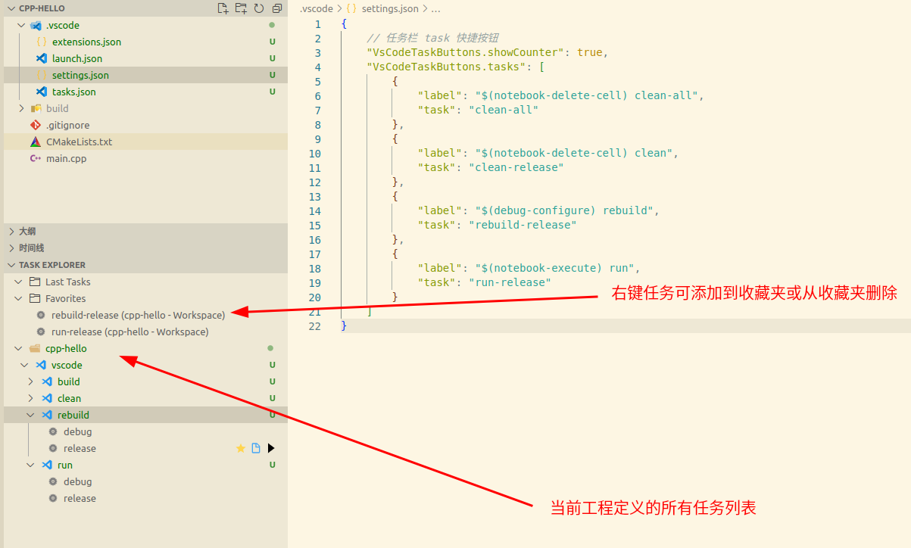Open task definition via file icon beside release
The height and width of the screenshot is (548, 911).
[256, 447]
